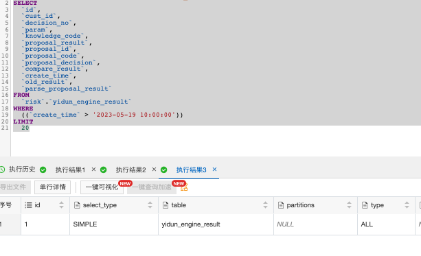This screenshot has width=421, height=256.
Task: Select the ALL type cell
Action: pos(386,224)
